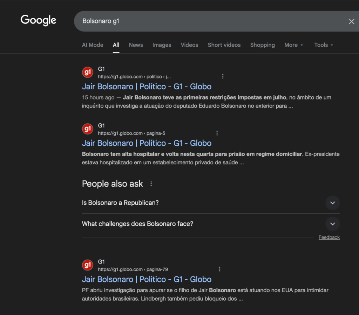Open the pagina-79 Jair Bolsonaro result title

147,279
